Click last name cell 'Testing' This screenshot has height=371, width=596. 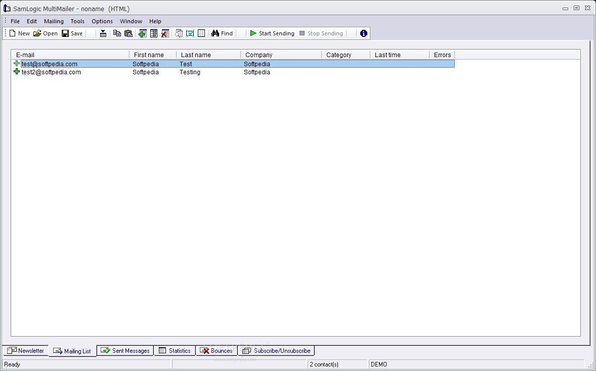click(190, 72)
